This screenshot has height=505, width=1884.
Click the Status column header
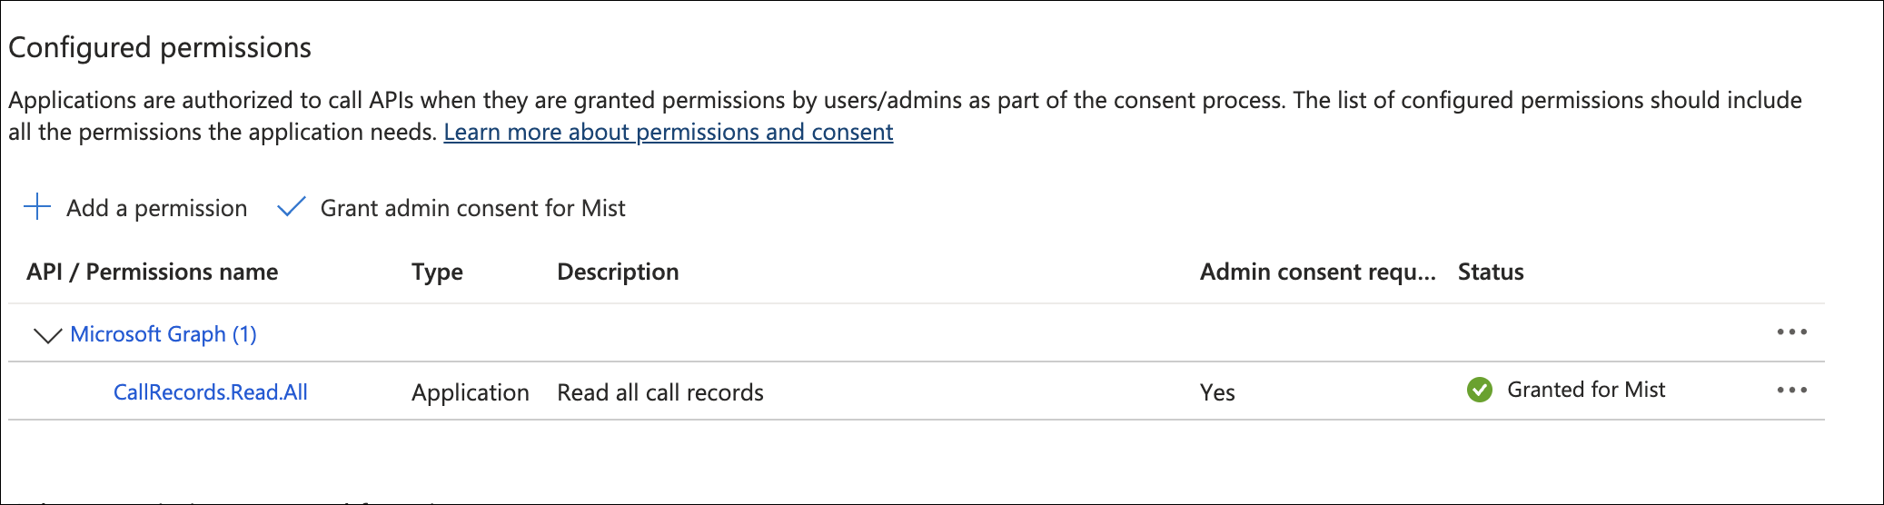(x=1491, y=272)
